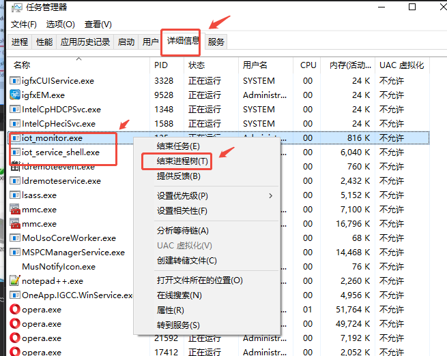This screenshot has height=356, width=447.
Task: Click the opera.exe icon using 51,764 K
Action: point(15,309)
